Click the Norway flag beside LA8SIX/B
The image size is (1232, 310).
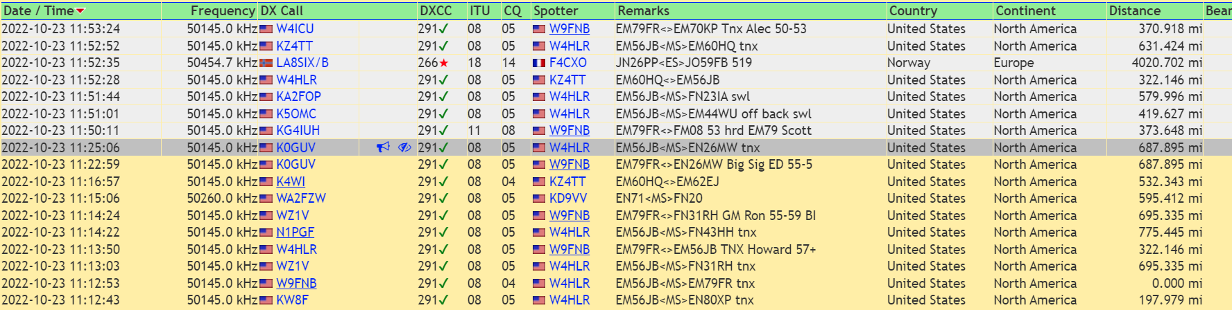pyautogui.click(x=266, y=63)
